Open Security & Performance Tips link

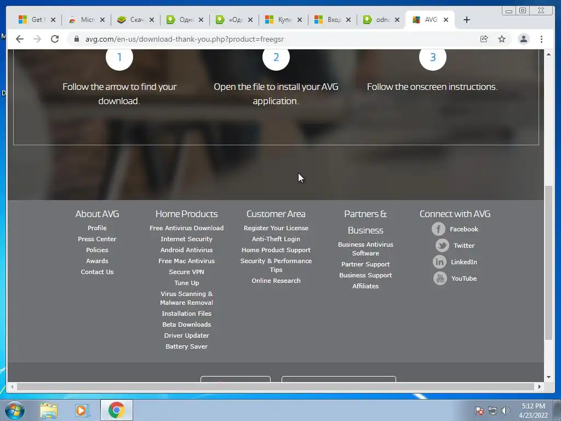[276, 265]
